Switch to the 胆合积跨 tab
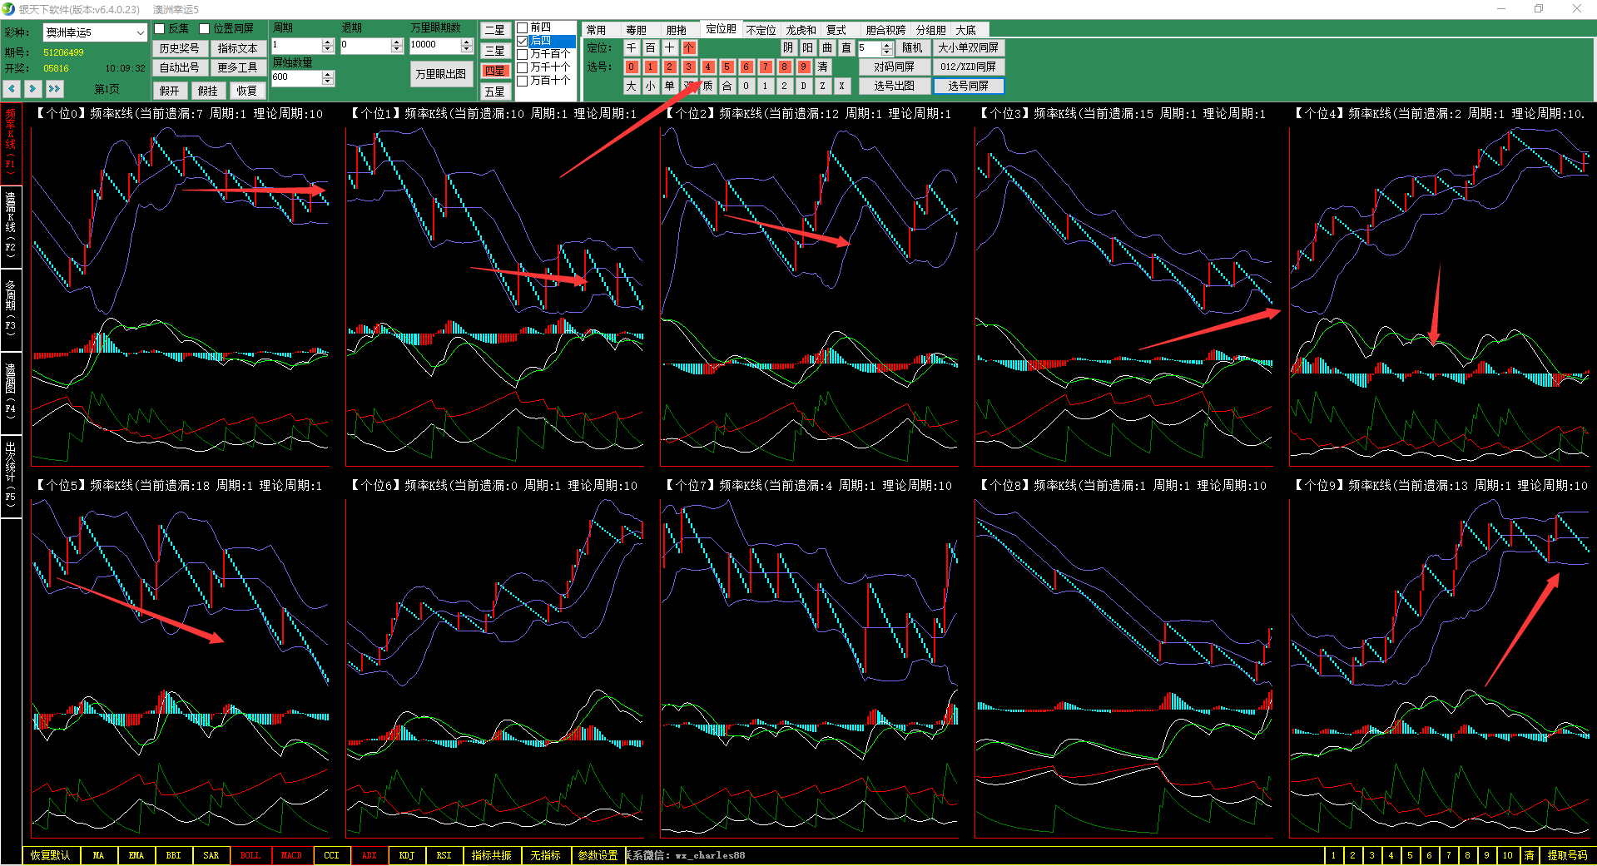This screenshot has width=1597, height=866. [885, 30]
